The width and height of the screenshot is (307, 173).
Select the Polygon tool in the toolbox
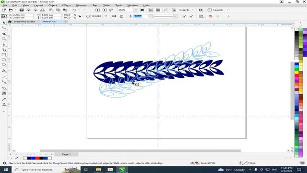pos(4,65)
